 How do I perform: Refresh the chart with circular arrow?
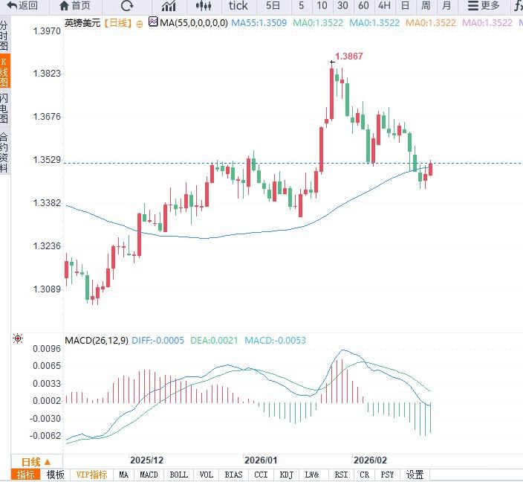click(x=127, y=6)
